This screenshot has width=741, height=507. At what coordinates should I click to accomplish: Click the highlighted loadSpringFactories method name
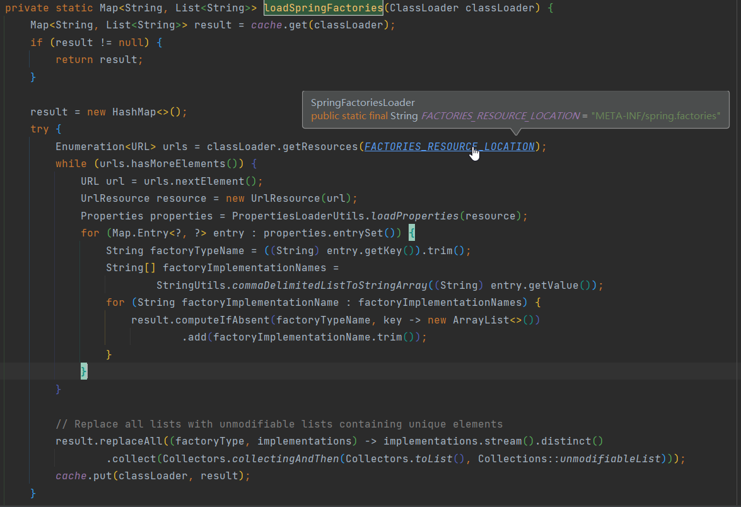tap(324, 8)
